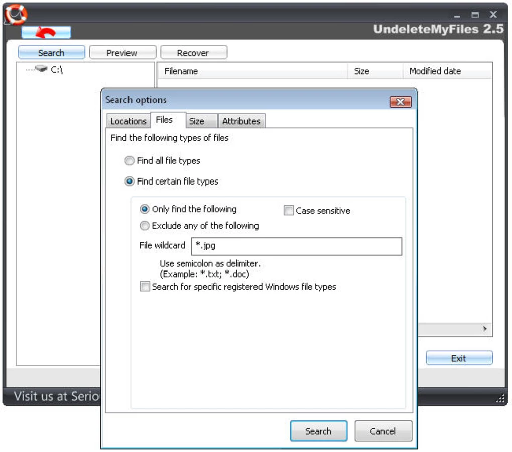Open the Size tab in Search options

[x=201, y=121]
